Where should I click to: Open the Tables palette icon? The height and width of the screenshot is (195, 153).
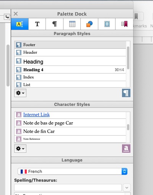pyautogui.click(x=72, y=24)
